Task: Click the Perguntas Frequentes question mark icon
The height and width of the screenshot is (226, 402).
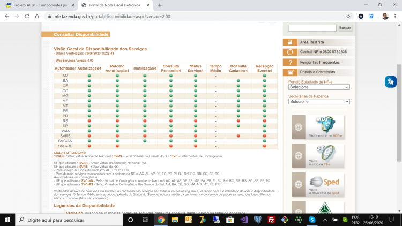Action: (290, 62)
